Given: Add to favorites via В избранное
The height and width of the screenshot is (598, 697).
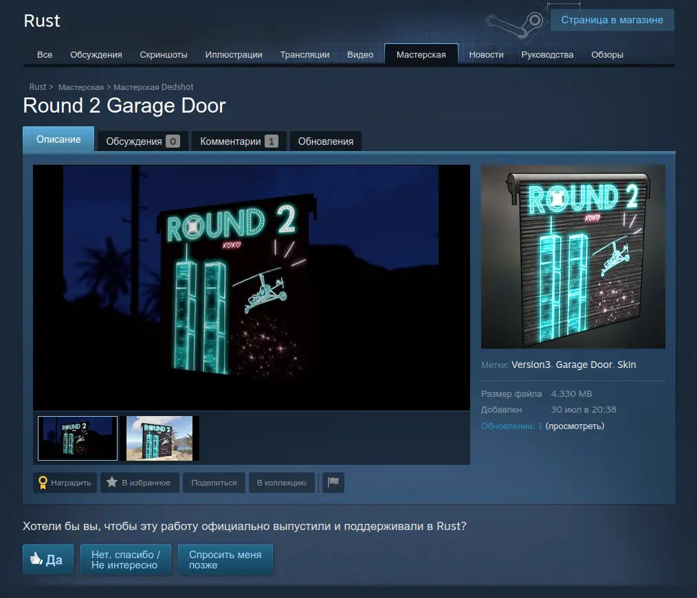Looking at the screenshot, I should [140, 482].
